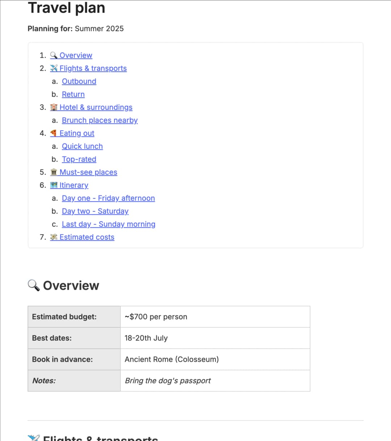This screenshot has height=441, width=391.
Task: Open the Must-see places link
Action: (x=88, y=173)
